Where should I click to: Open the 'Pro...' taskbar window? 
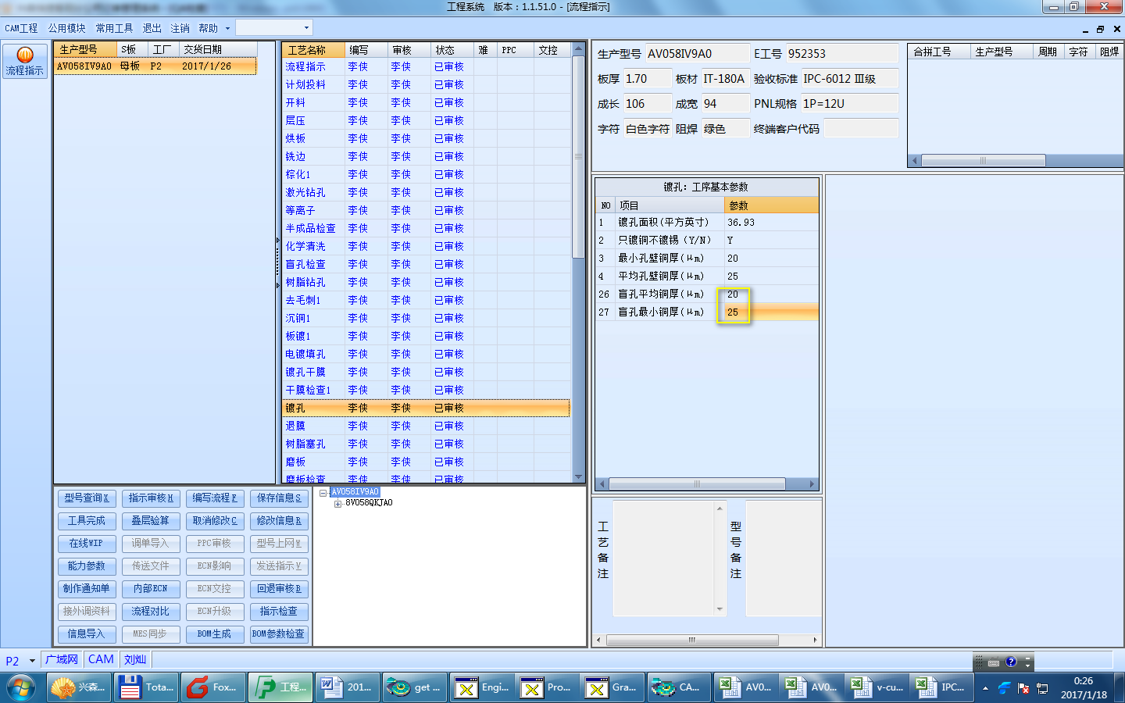548,687
